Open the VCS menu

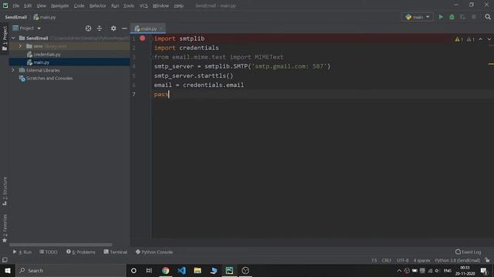pos(144,5)
